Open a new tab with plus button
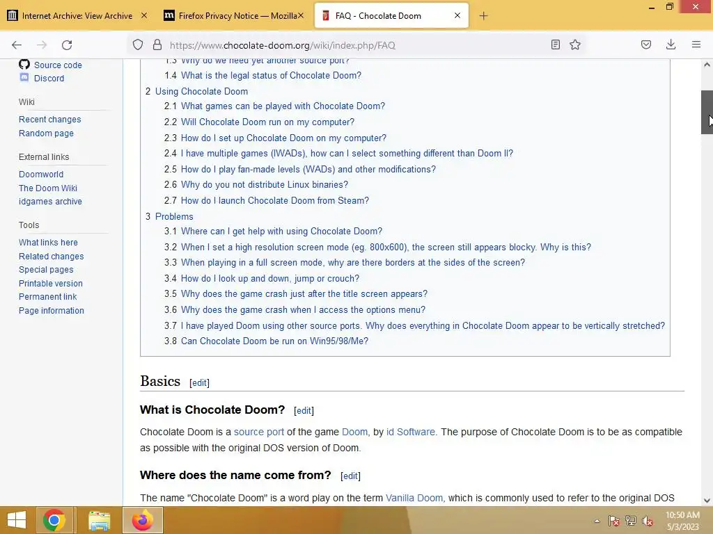The image size is (713, 534). click(x=483, y=16)
